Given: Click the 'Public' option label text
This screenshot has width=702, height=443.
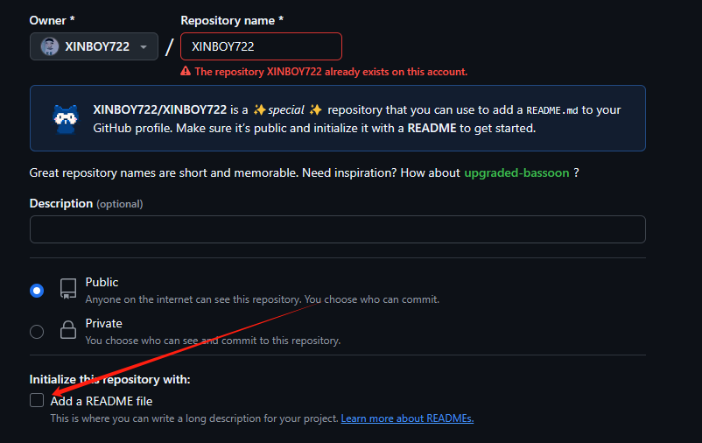Looking at the screenshot, I should click(x=102, y=282).
